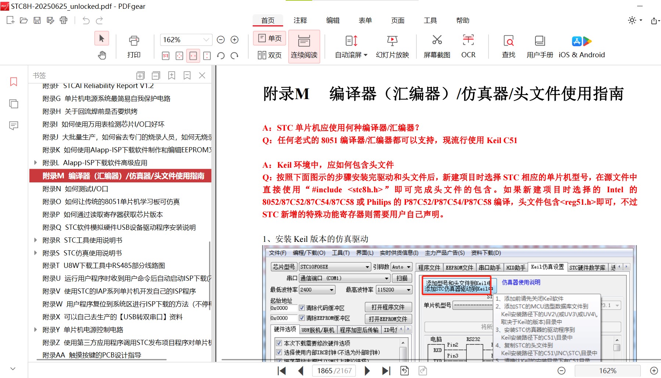Set actual size 1:1 view
The image size is (661, 378).
tap(166, 56)
